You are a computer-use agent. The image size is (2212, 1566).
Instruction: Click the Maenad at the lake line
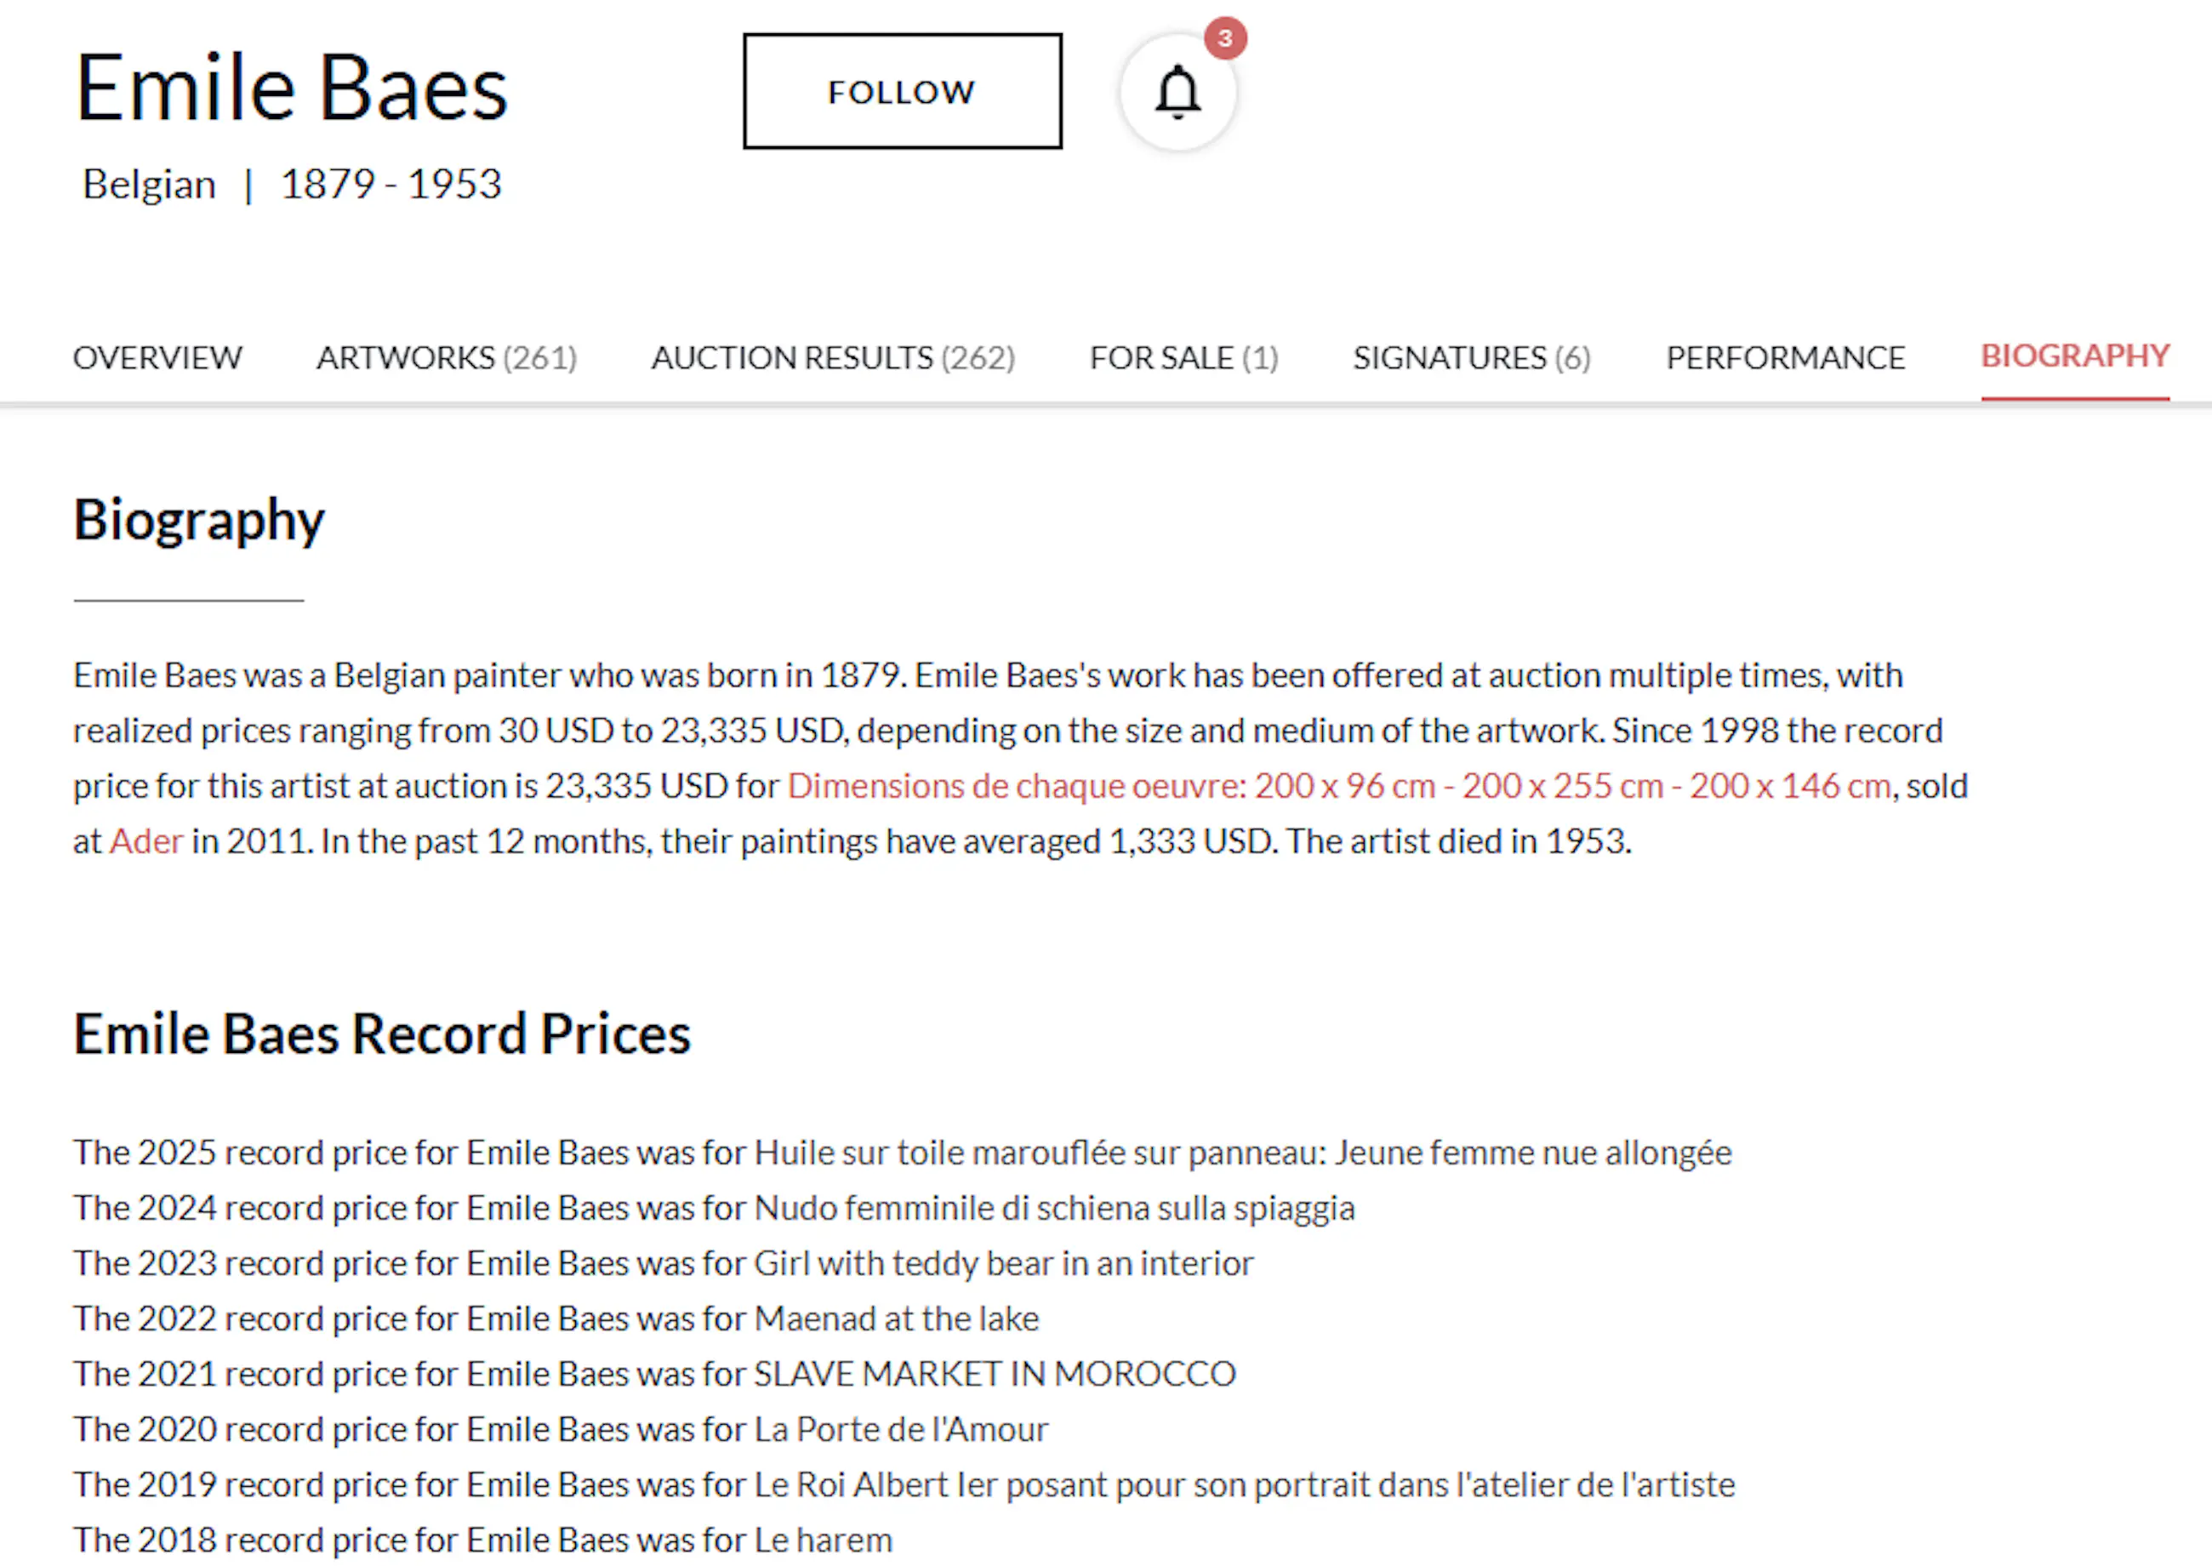click(556, 1318)
